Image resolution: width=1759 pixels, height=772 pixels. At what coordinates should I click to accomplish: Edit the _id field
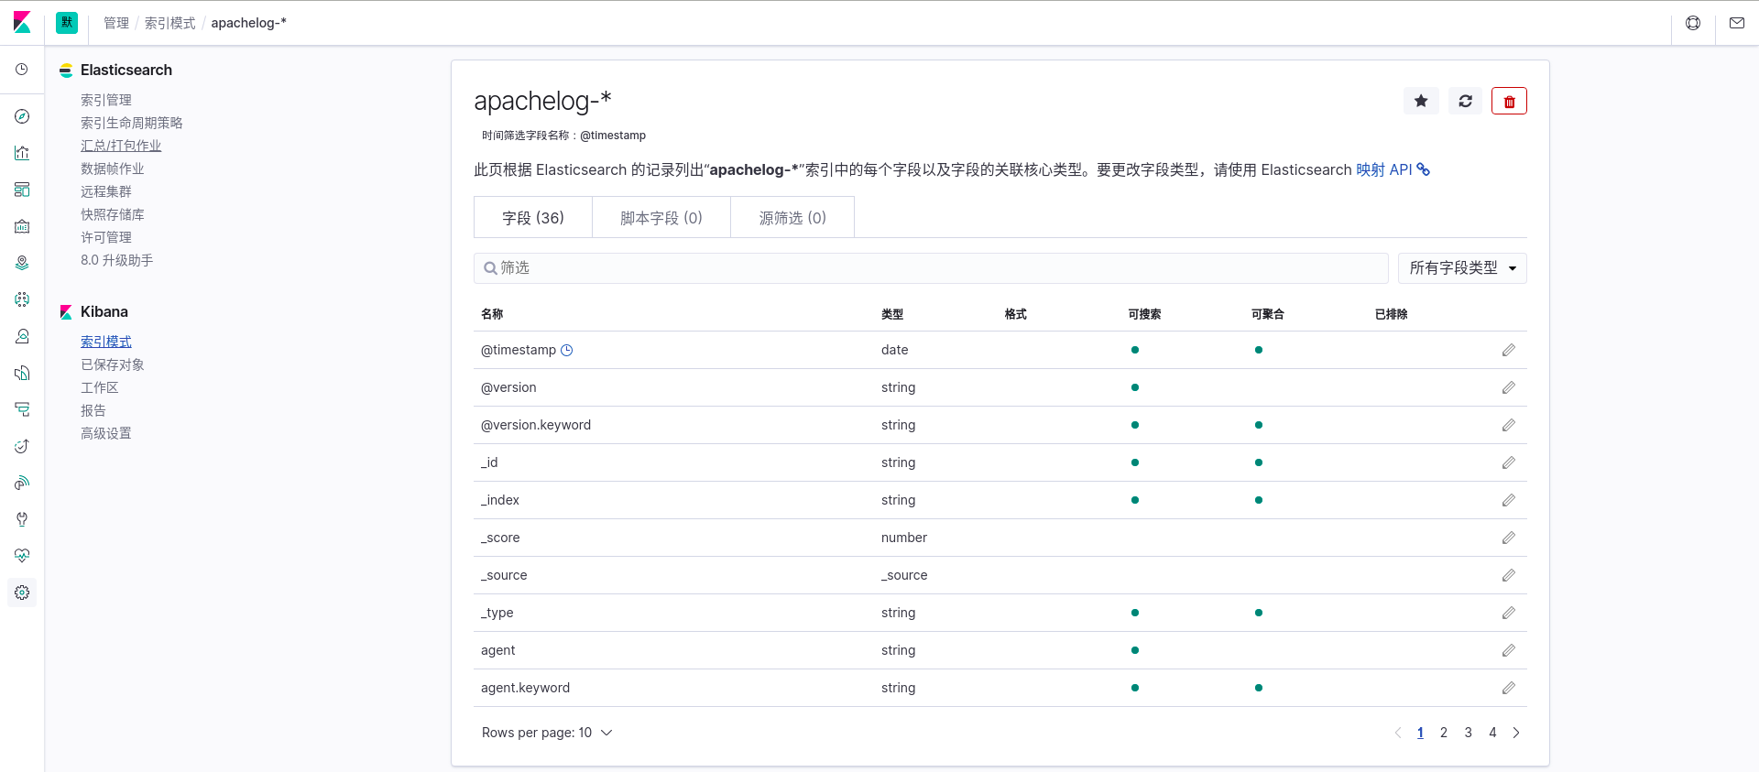1509,462
